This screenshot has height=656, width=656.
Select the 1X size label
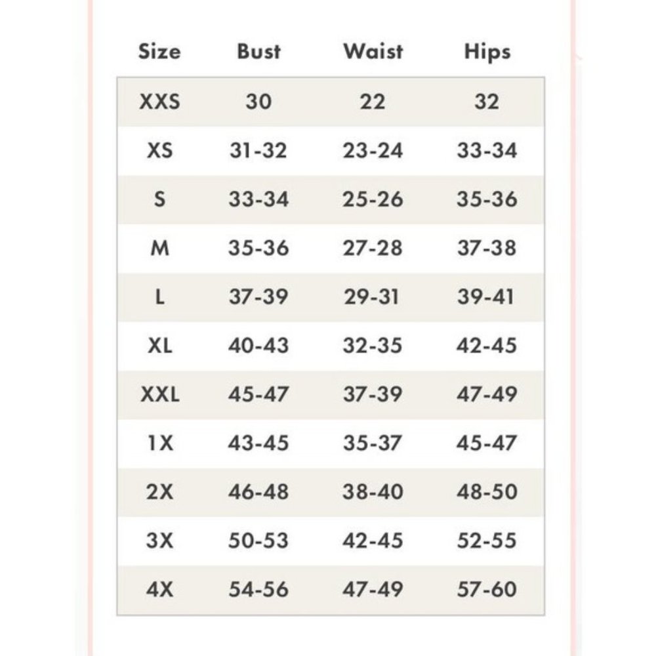(x=160, y=443)
